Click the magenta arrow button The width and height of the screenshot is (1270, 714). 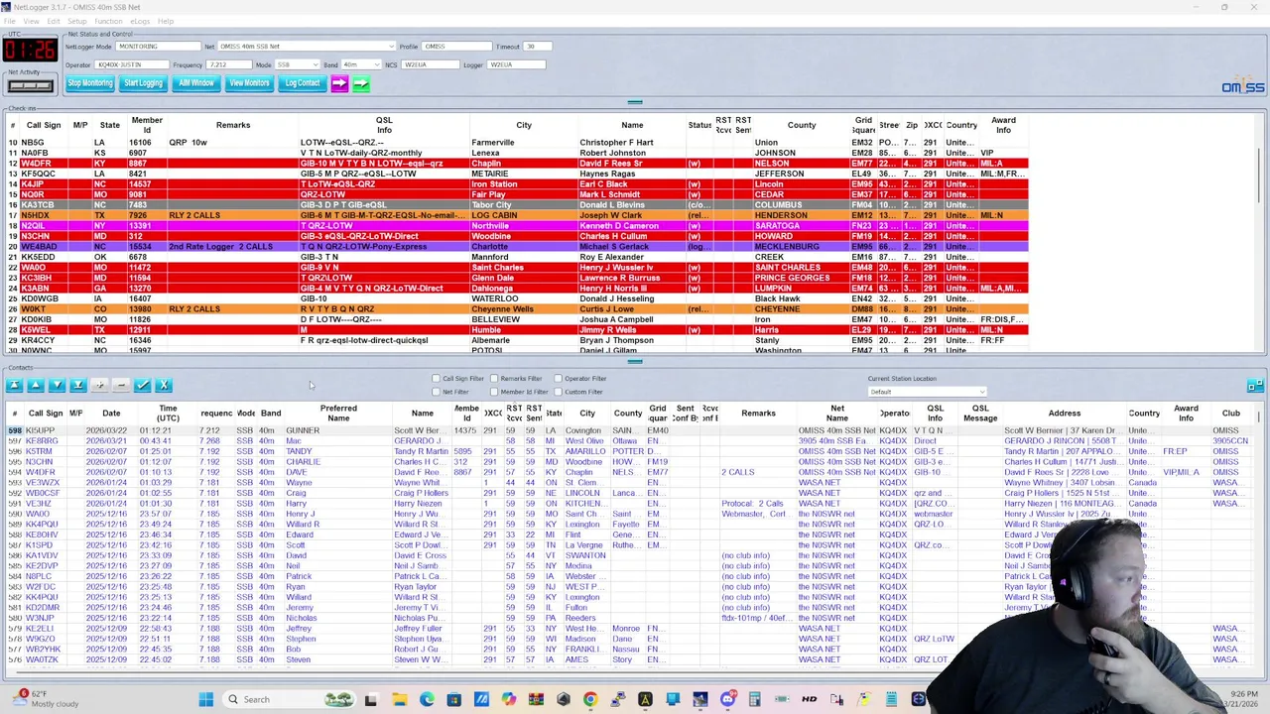339,83
